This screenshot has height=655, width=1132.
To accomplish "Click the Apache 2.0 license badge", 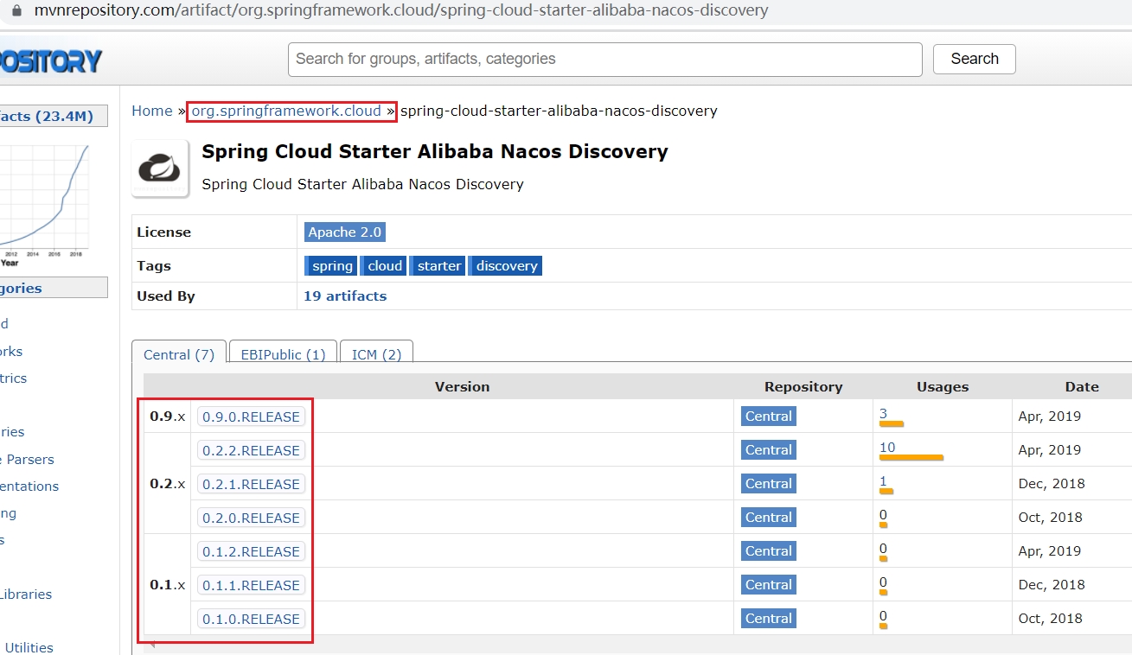I will click(x=344, y=232).
